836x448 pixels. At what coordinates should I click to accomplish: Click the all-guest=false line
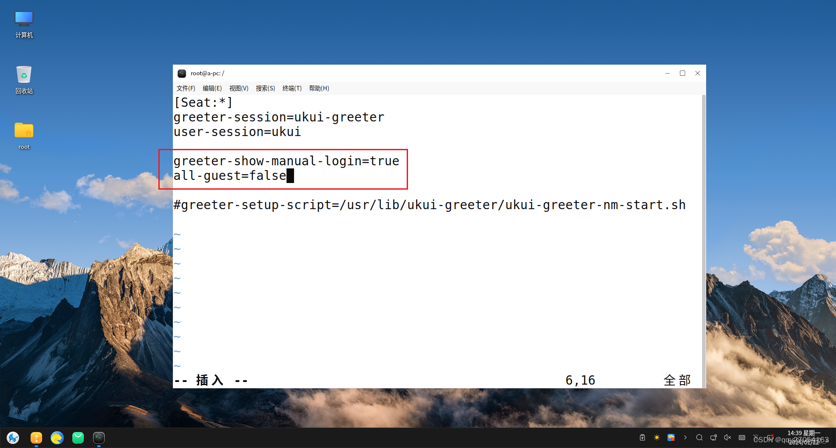tap(230, 175)
